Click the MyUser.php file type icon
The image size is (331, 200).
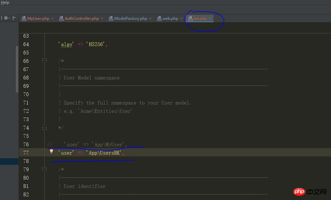pyautogui.click(x=24, y=19)
